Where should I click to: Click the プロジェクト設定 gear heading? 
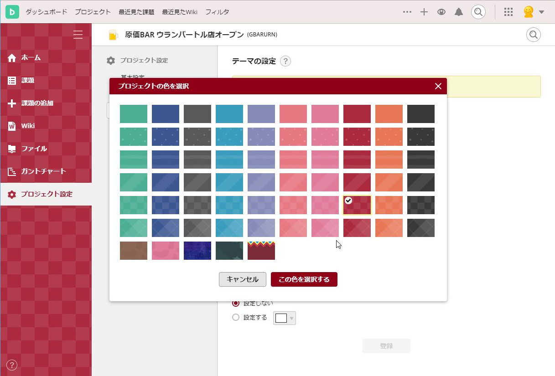click(138, 61)
